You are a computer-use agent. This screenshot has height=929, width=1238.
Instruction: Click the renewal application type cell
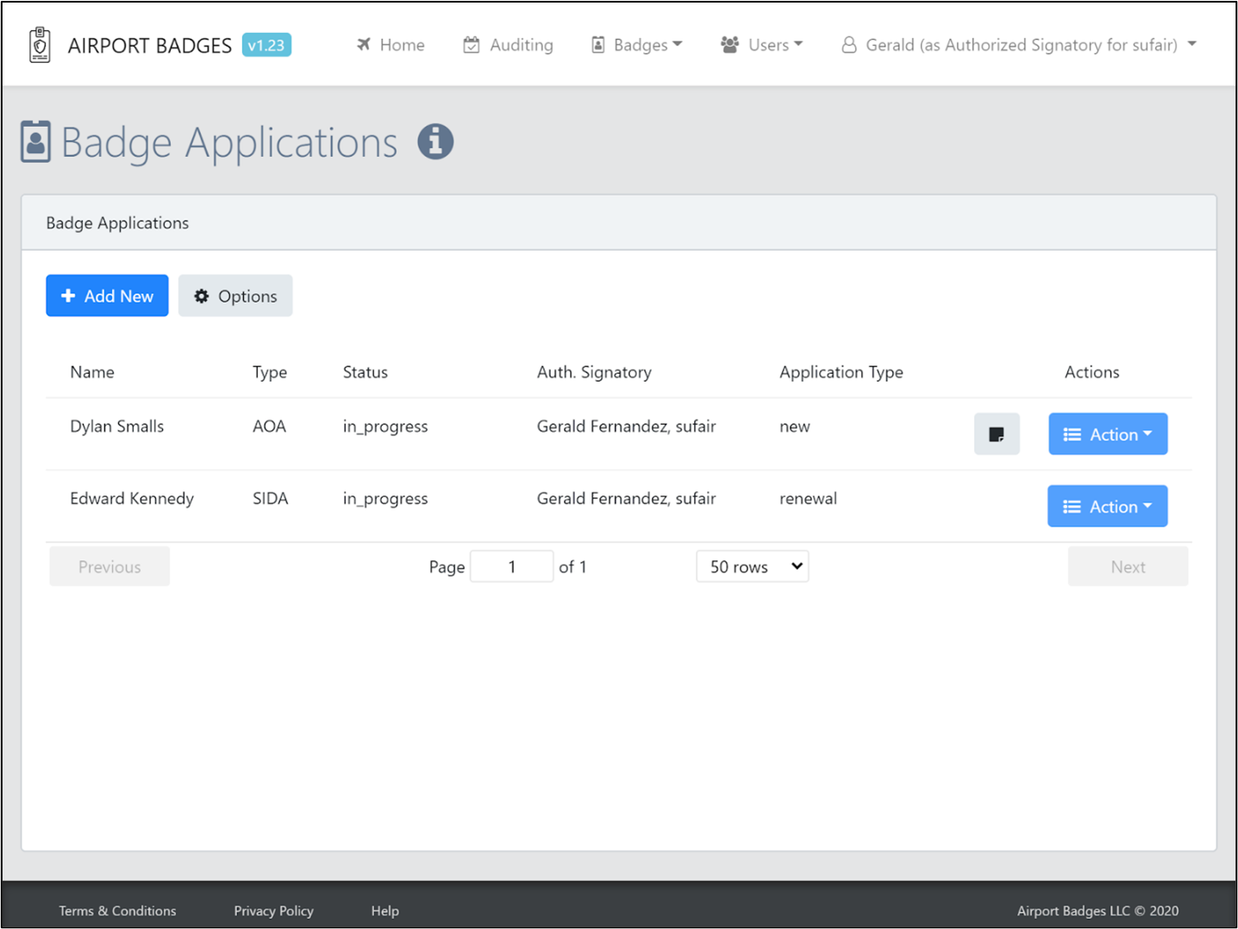pyautogui.click(x=808, y=499)
